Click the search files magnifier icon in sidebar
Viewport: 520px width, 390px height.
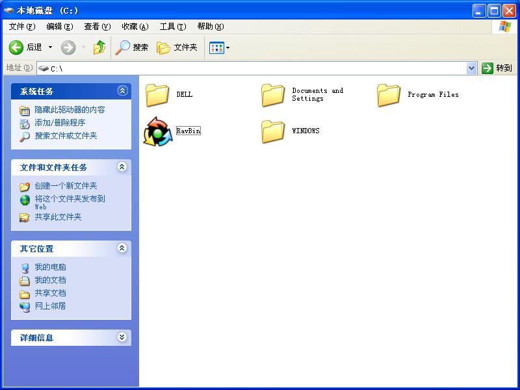[25, 136]
